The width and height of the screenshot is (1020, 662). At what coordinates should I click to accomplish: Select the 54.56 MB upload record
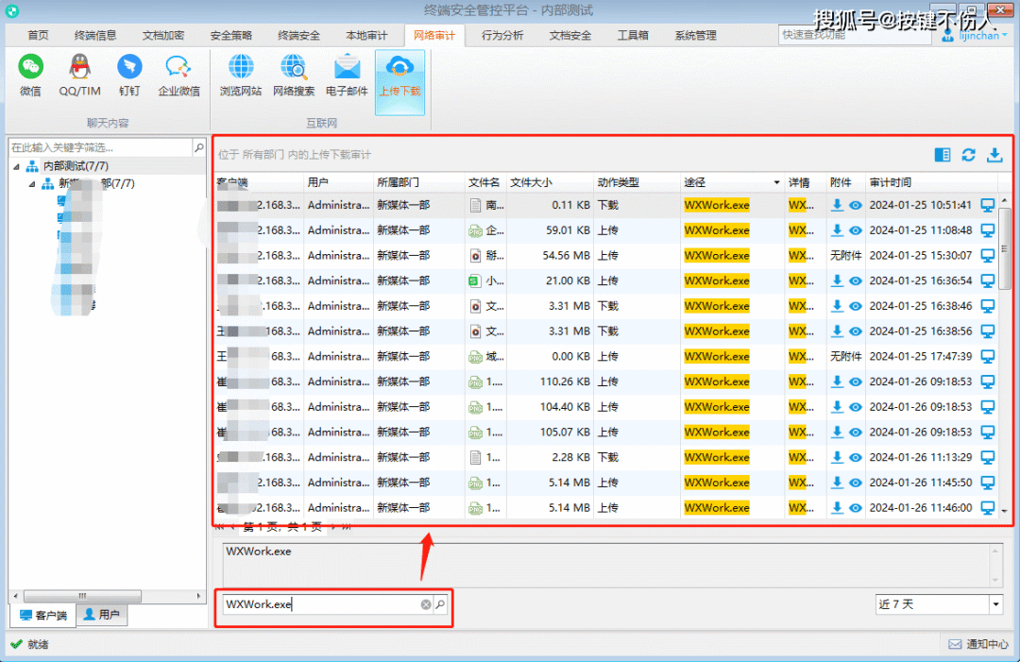[605, 256]
